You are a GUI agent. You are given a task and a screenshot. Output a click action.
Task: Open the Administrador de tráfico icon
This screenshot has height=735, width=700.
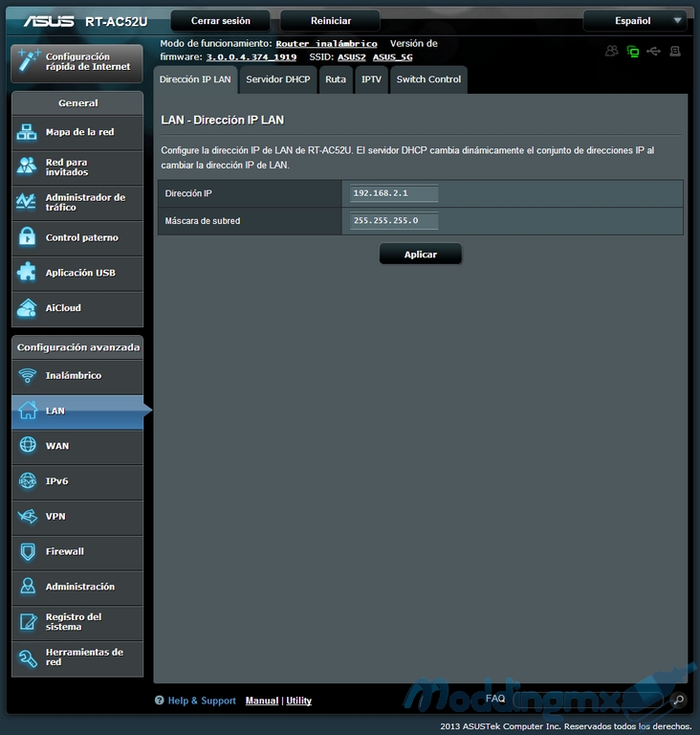tap(27, 202)
